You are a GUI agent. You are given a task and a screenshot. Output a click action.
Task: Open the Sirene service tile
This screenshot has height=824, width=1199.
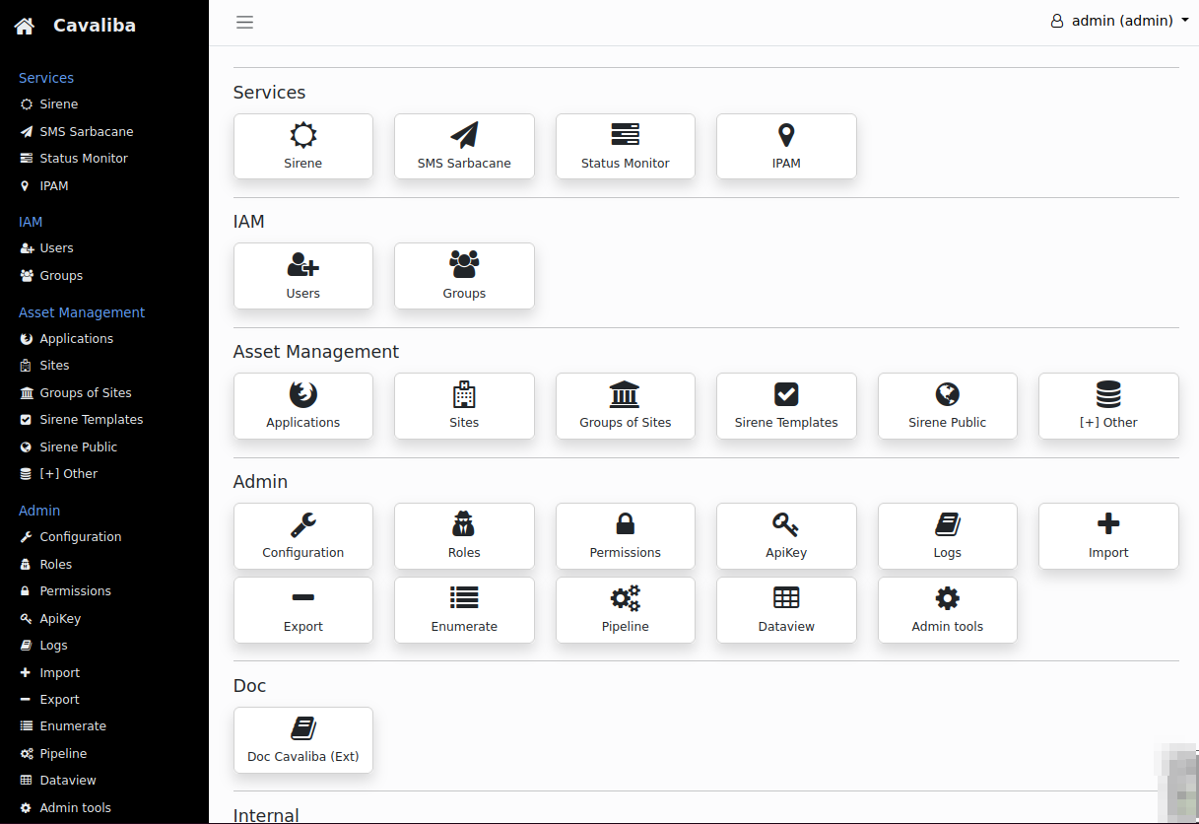(x=302, y=146)
